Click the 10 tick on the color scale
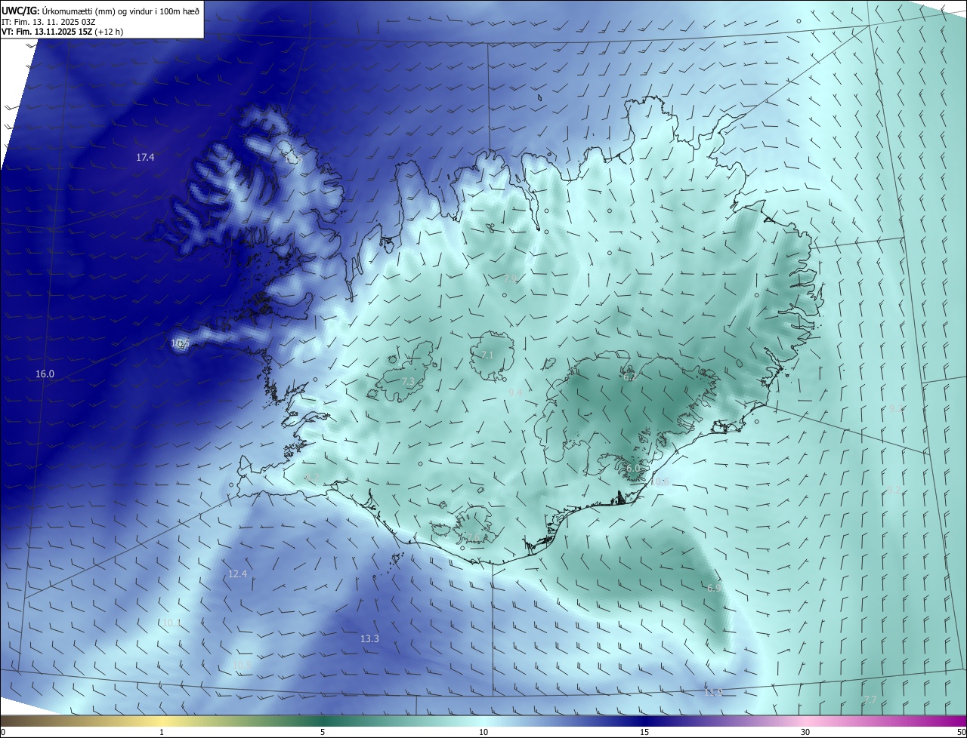The image size is (967, 738). (x=483, y=732)
